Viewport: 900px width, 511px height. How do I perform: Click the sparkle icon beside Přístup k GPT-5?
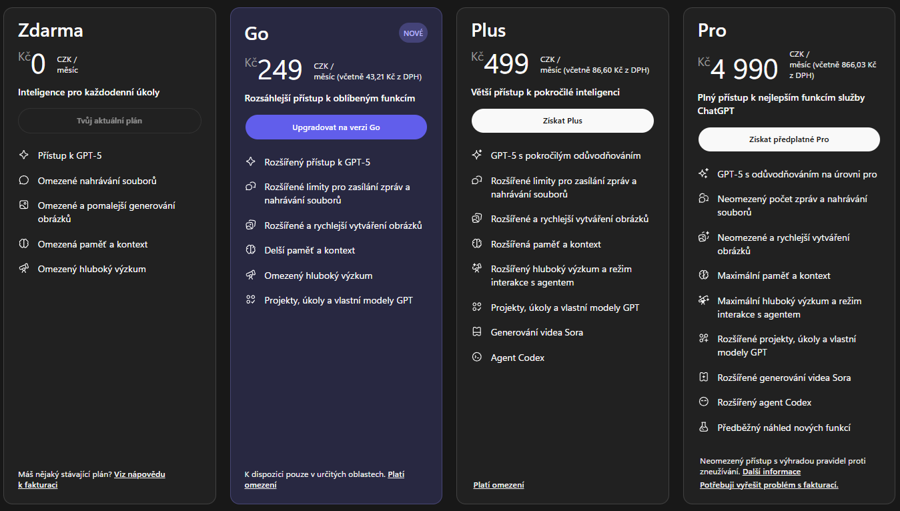24,155
